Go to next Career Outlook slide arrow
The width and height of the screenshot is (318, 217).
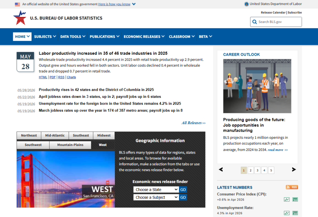[294, 170]
